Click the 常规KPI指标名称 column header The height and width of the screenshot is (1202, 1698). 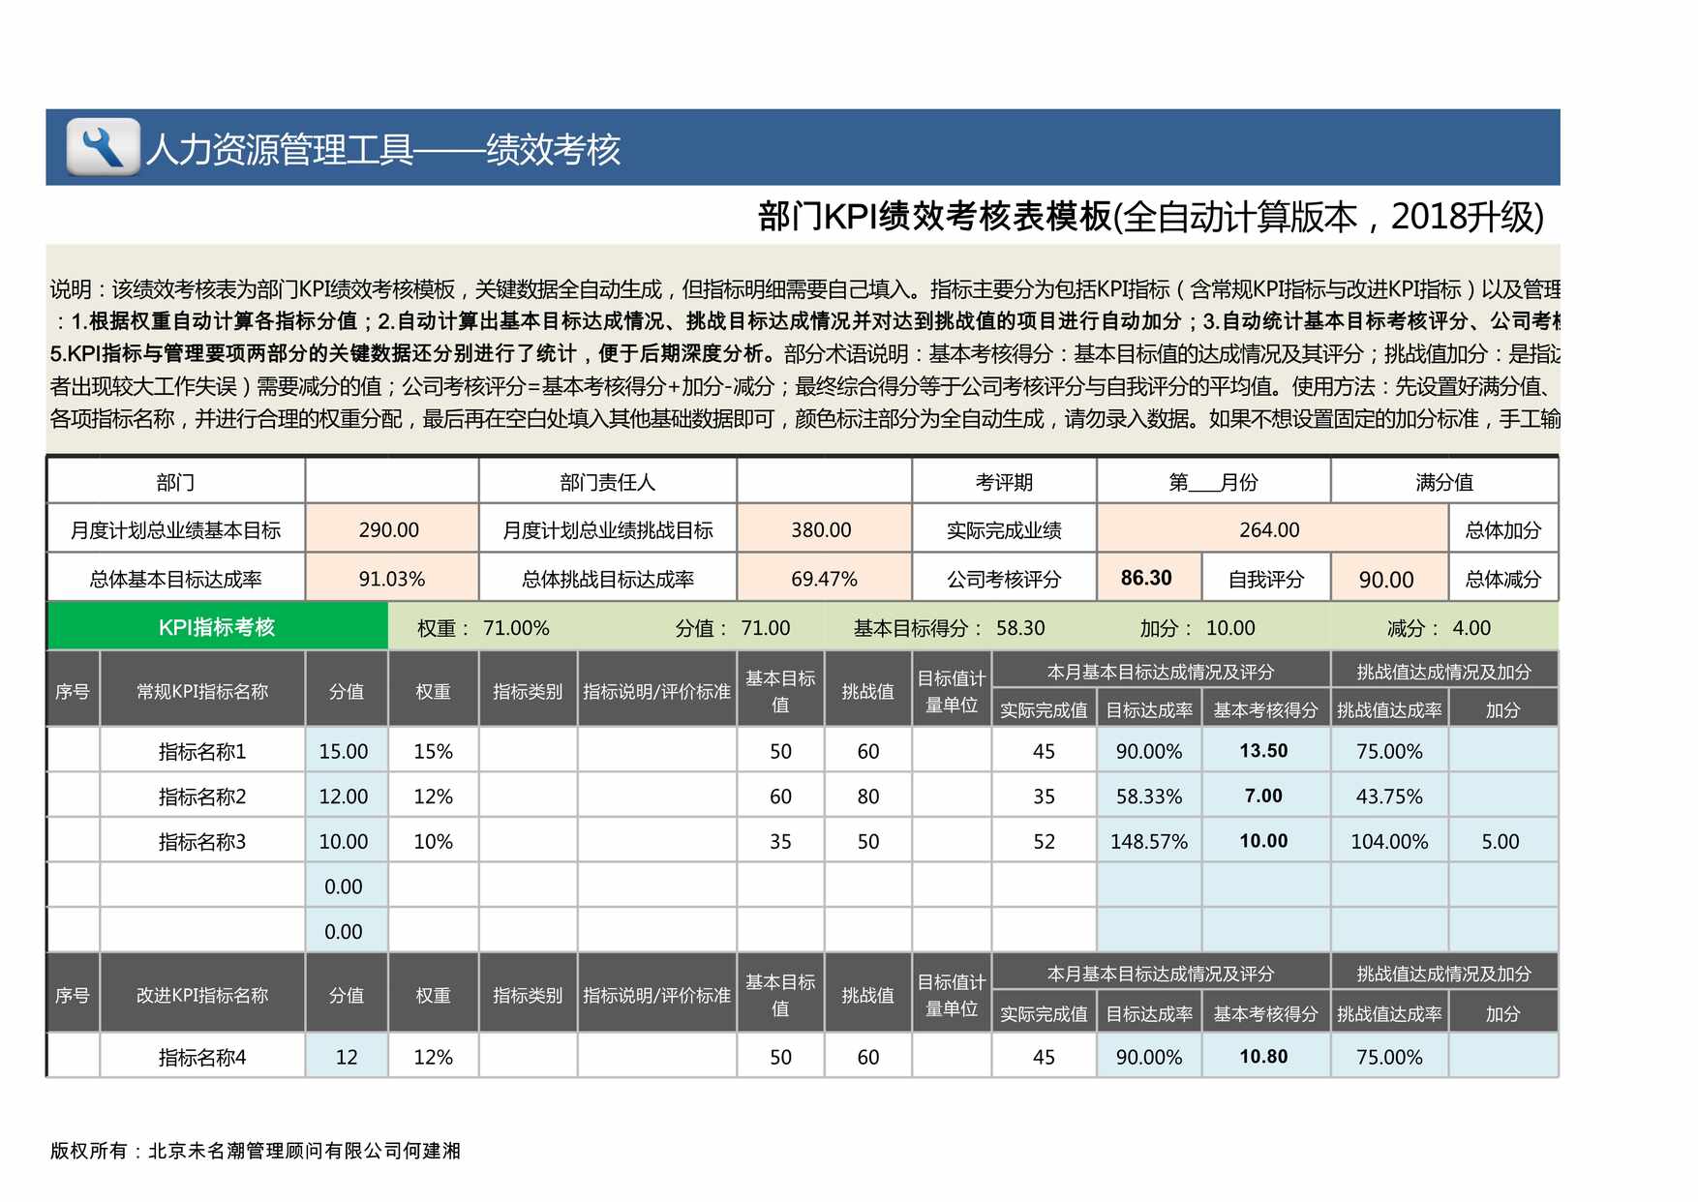(x=202, y=691)
